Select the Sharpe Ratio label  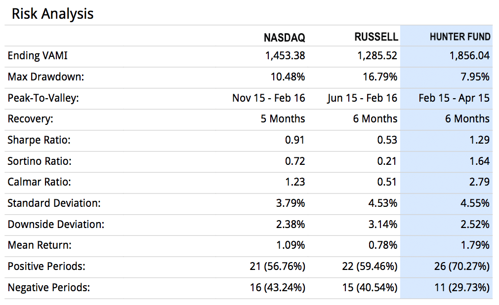(x=39, y=140)
